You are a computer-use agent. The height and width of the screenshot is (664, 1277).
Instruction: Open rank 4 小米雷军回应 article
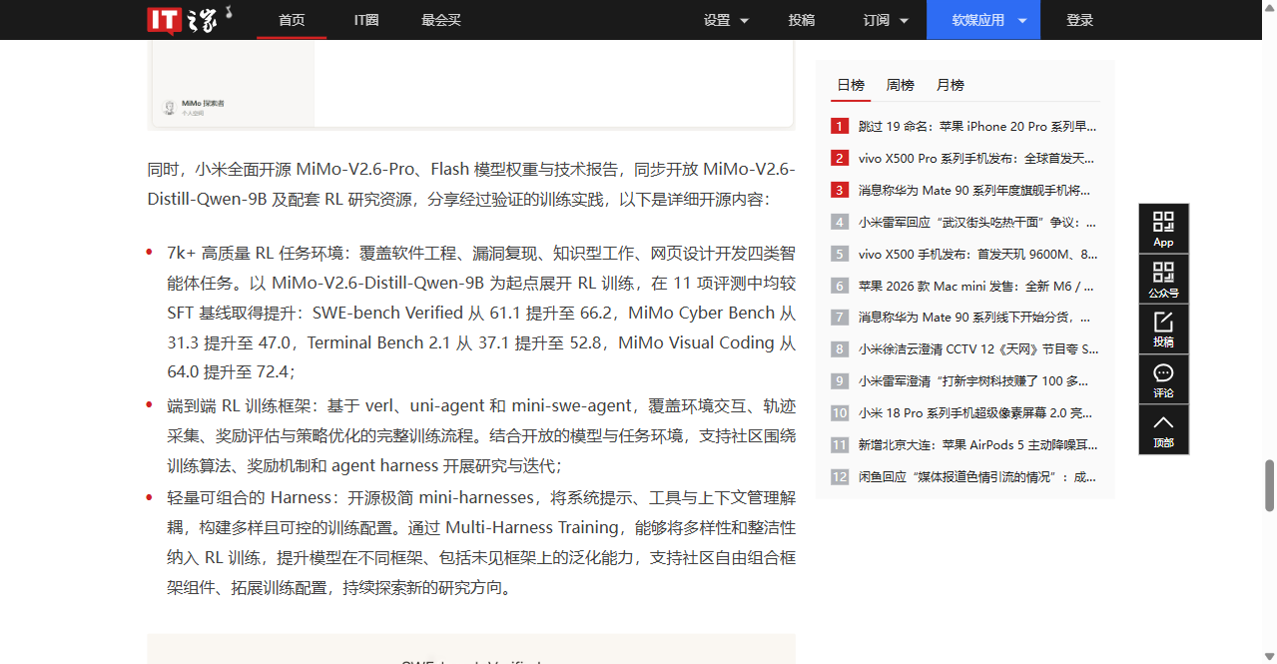point(977,223)
